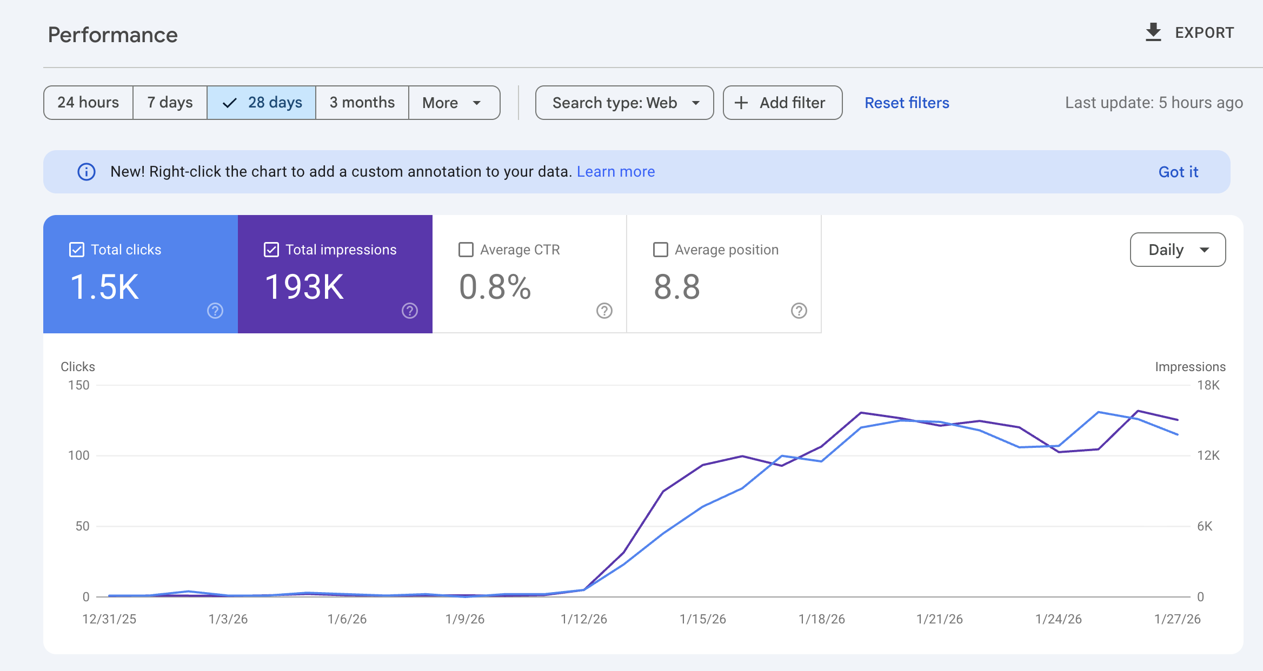Enable the Average position checkbox

click(x=660, y=249)
